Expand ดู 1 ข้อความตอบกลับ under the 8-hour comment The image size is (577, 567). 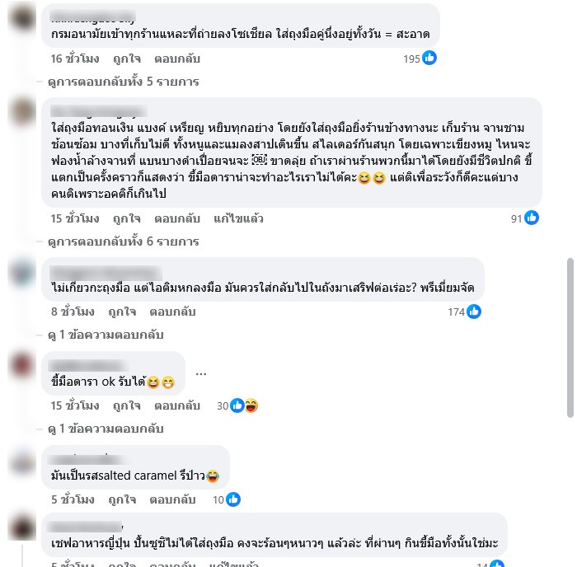coord(106,335)
